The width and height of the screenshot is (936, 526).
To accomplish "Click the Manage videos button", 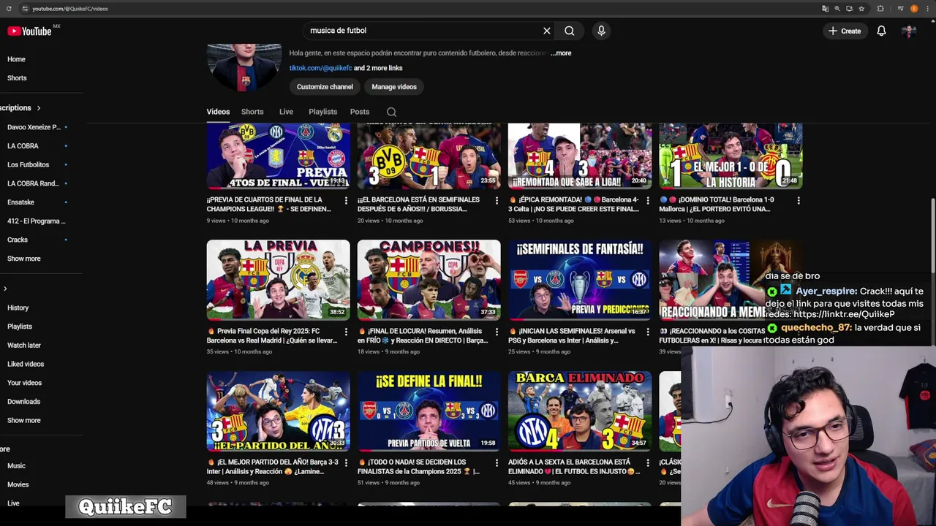I will pyautogui.click(x=394, y=87).
